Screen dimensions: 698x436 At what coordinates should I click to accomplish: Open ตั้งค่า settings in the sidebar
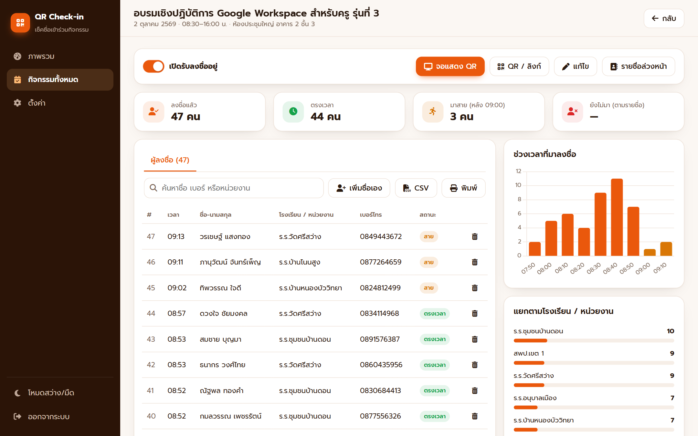pyautogui.click(x=60, y=103)
